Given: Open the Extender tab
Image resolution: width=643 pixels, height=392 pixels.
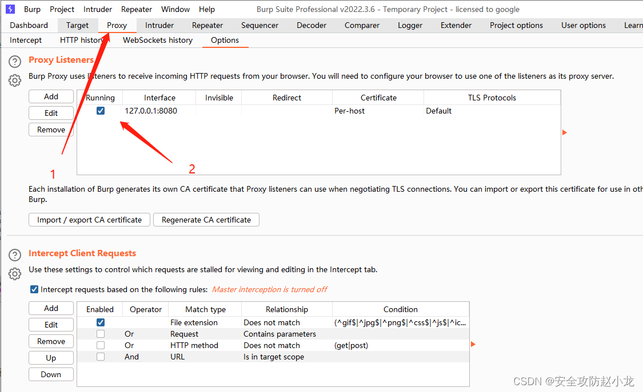Looking at the screenshot, I should [456, 25].
